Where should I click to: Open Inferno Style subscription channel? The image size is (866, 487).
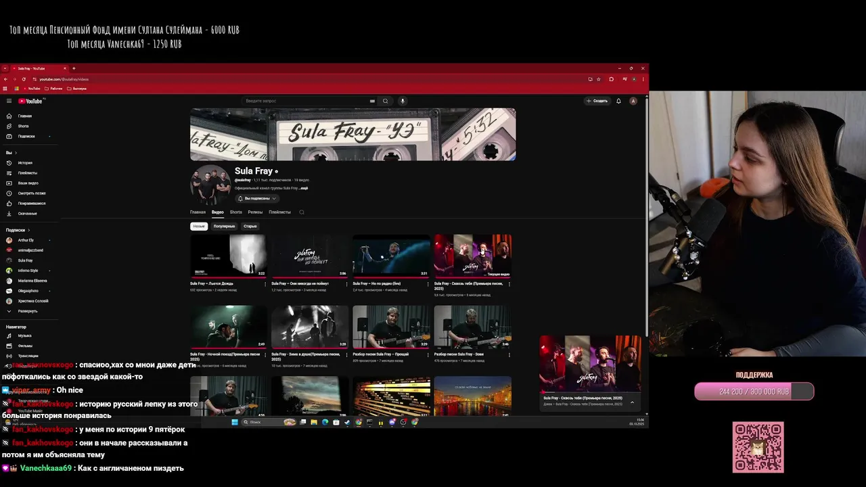point(28,271)
